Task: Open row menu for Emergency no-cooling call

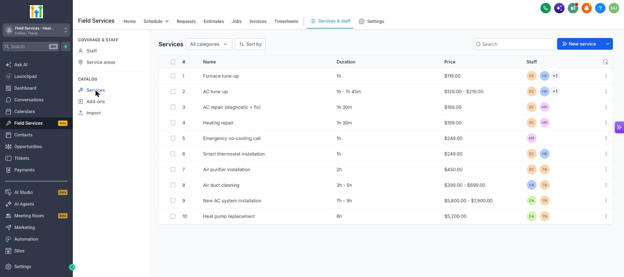Action: [x=606, y=138]
